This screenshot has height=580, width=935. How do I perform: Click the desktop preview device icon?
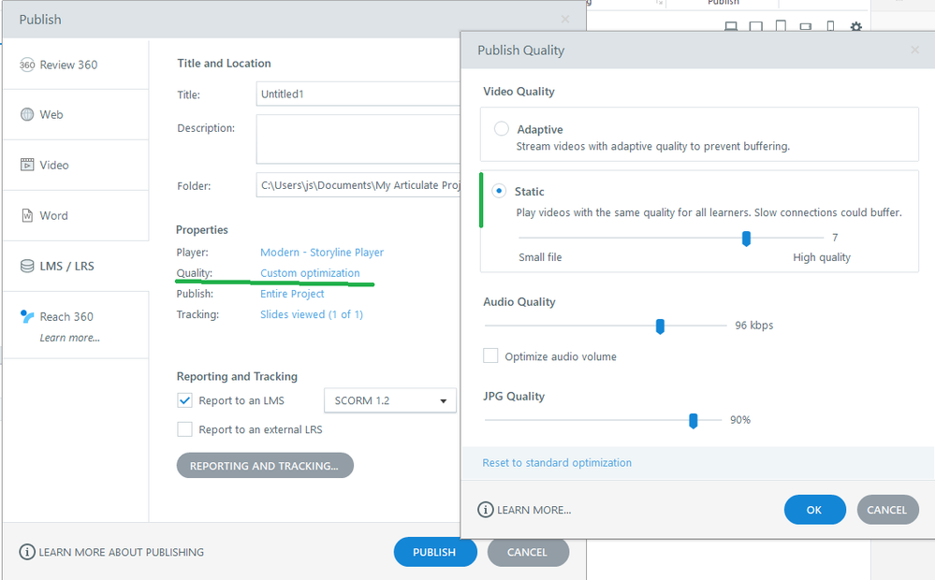[731, 26]
